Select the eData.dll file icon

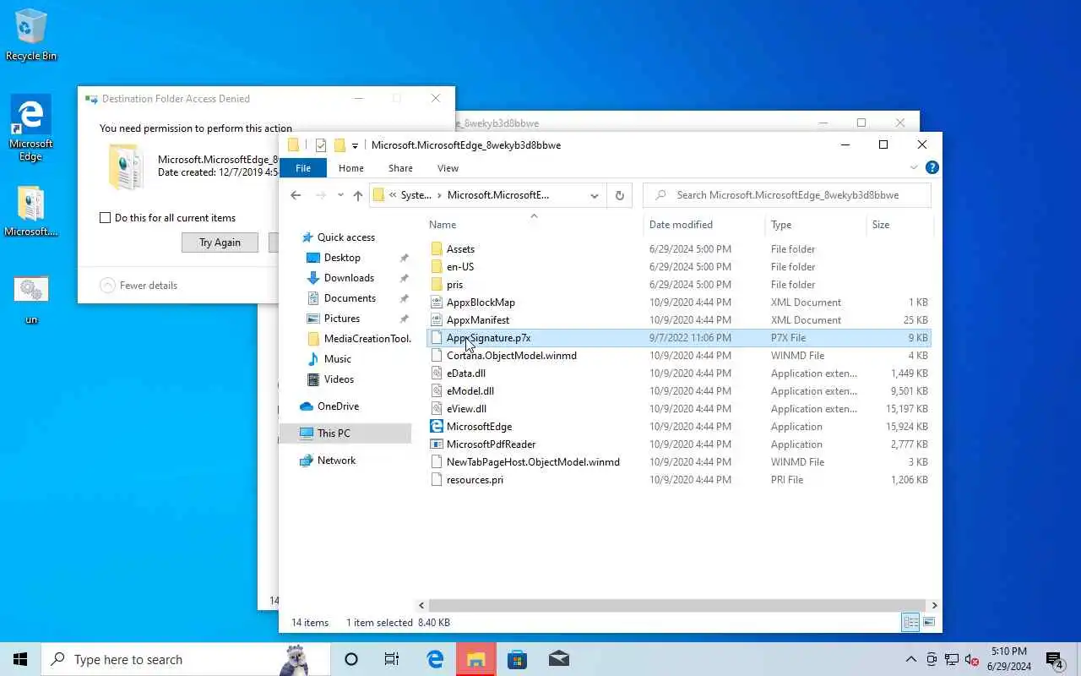point(437,373)
